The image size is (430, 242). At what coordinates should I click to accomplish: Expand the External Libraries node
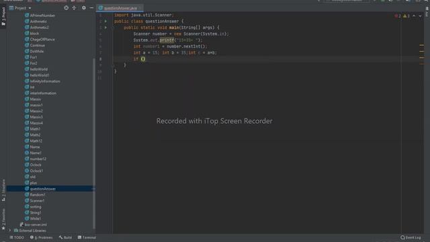click(10, 231)
